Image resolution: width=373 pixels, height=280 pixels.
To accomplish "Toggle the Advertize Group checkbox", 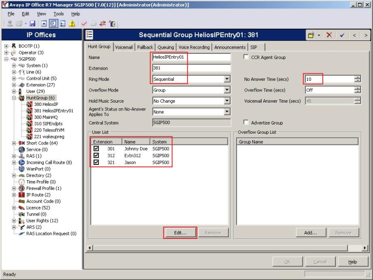I will pyautogui.click(x=246, y=123).
